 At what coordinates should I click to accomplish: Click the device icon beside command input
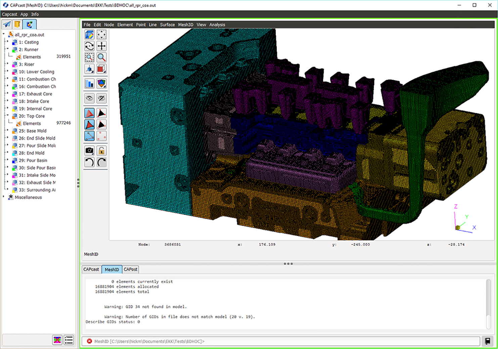coord(488,341)
